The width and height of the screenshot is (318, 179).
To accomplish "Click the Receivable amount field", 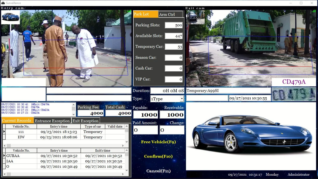I will click(172, 115).
